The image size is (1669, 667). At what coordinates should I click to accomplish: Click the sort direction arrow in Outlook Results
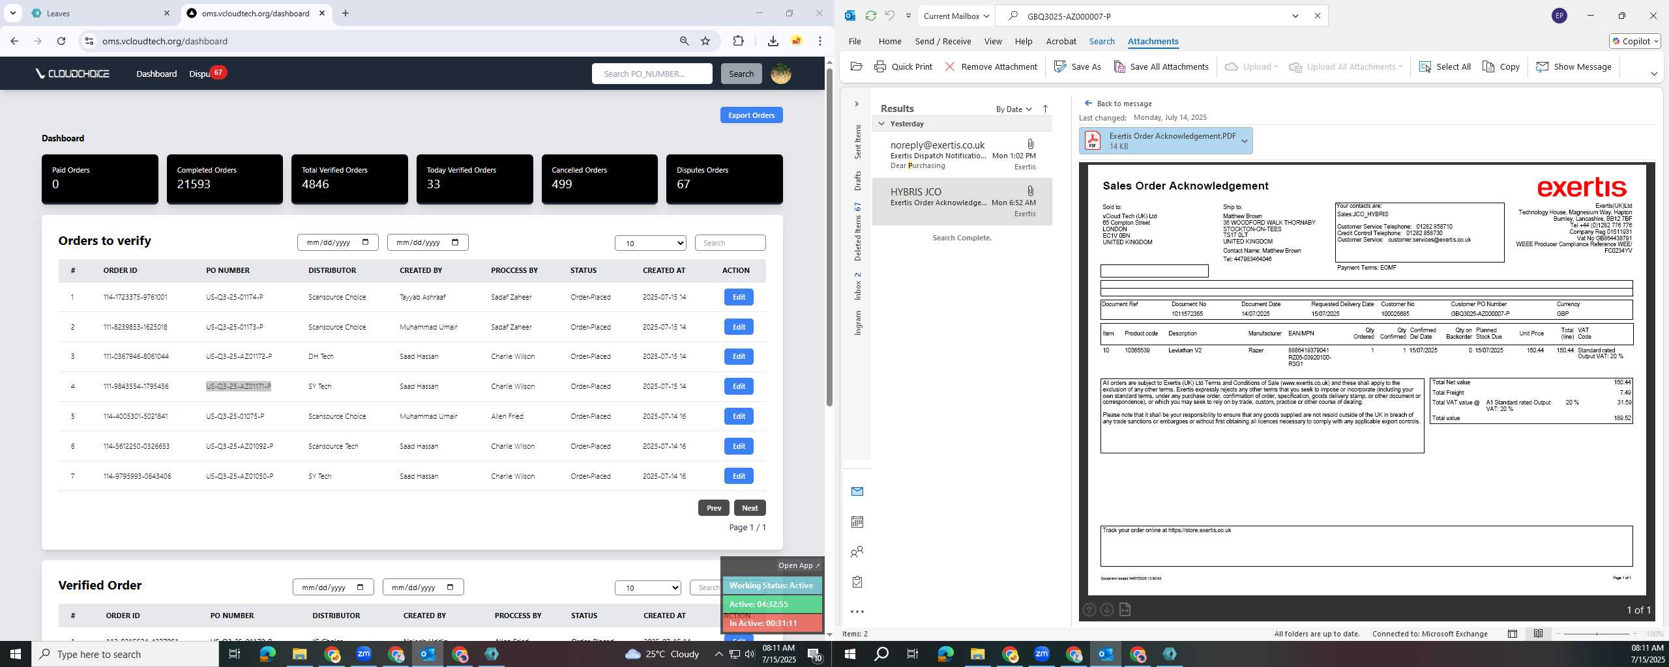(x=1045, y=109)
